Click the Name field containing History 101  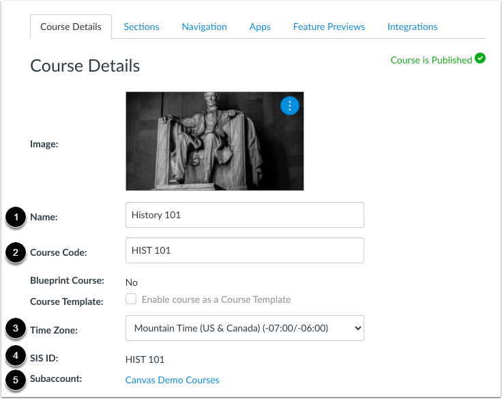(245, 215)
